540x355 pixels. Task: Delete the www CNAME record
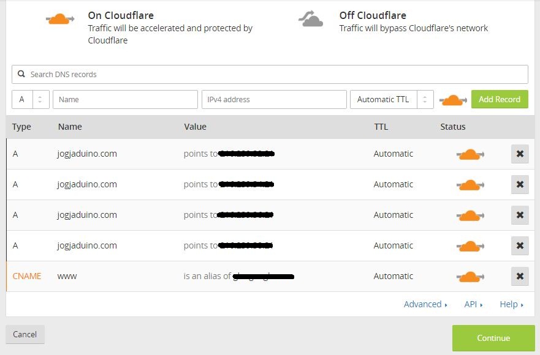[x=520, y=277]
